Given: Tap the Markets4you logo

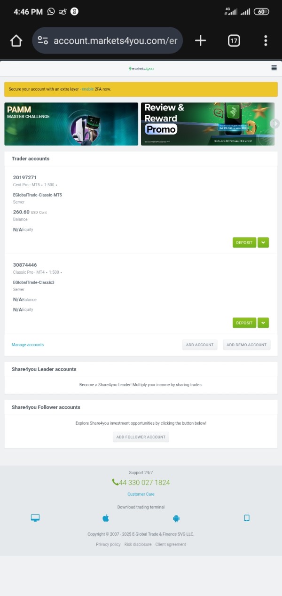Looking at the screenshot, I should [x=141, y=69].
